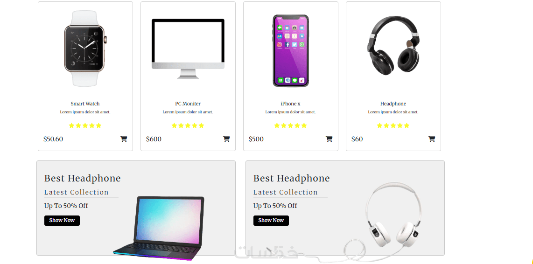Screen dimensions: 533x264
Task: Add Smart Watch to cart via cart icon
Action: point(124,139)
